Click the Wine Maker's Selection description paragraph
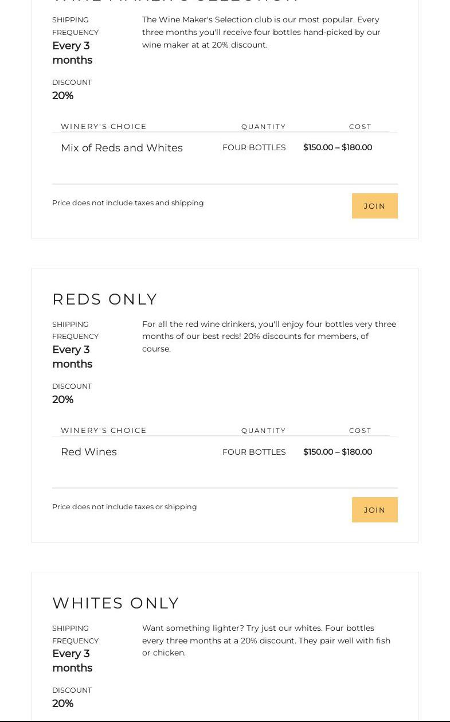This screenshot has width=450, height=722. pos(261,32)
